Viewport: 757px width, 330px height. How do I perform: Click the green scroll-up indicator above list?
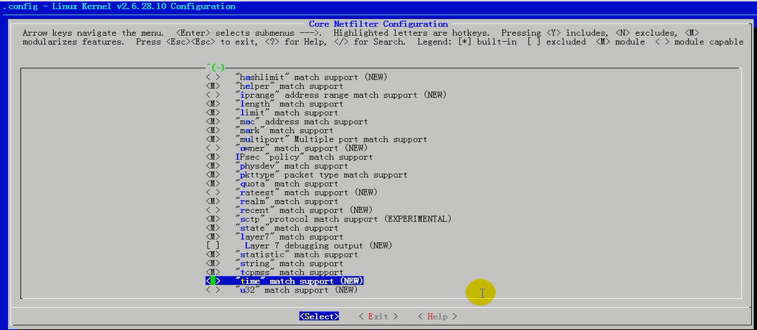[x=215, y=67]
